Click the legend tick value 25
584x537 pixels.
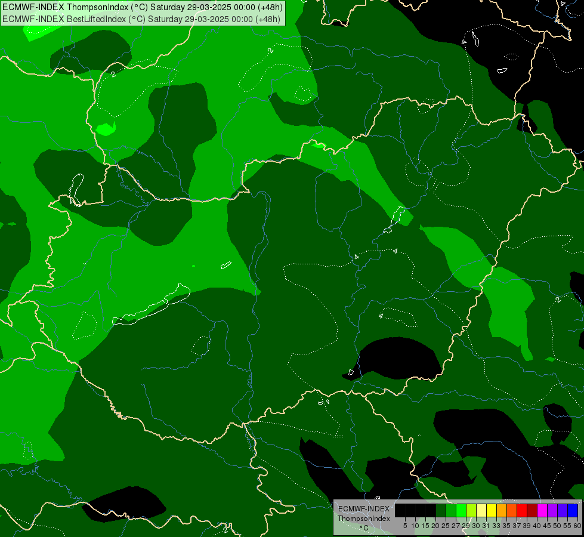coord(446,526)
